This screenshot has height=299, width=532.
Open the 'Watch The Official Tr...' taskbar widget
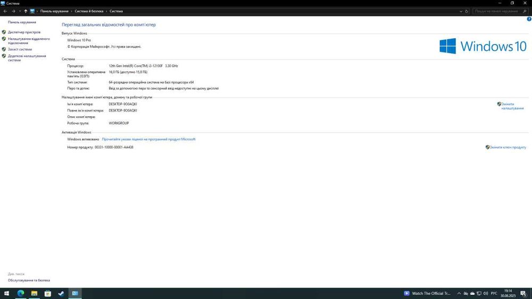pyautogui.click(x=427, y=293)
